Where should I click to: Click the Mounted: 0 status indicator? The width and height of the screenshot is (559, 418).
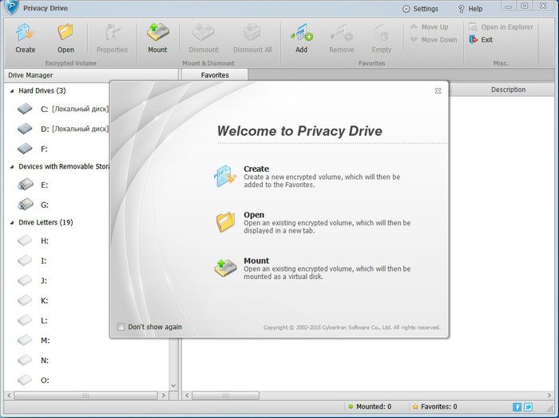370,407
